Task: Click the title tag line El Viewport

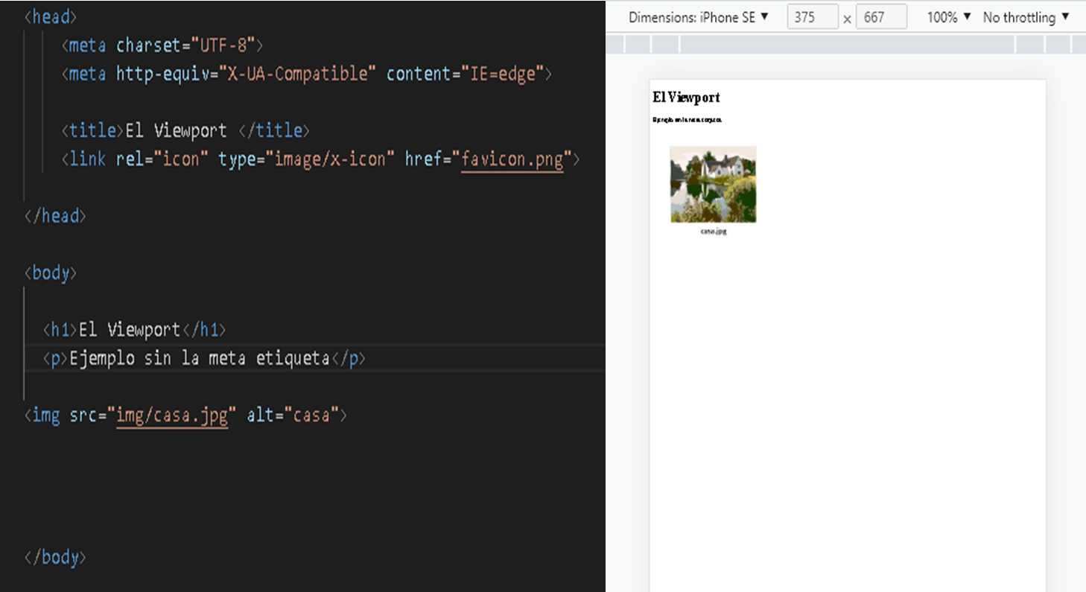Action: [185, 131]
